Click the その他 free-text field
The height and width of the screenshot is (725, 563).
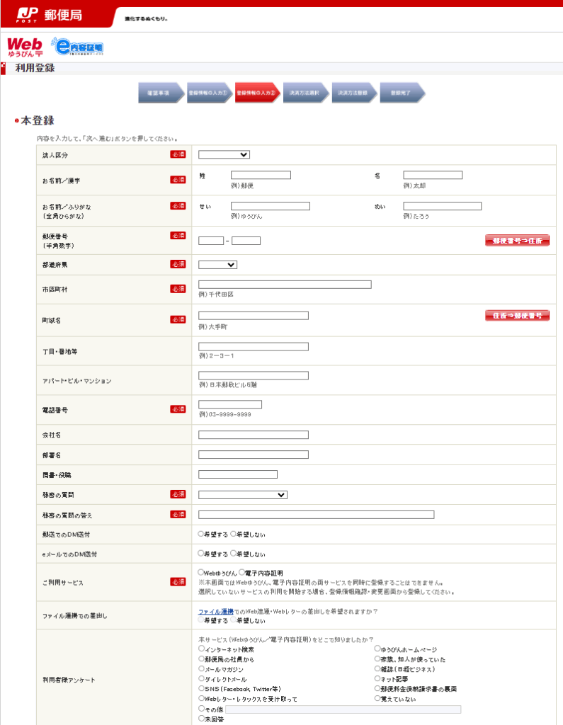tap(343, 709)
